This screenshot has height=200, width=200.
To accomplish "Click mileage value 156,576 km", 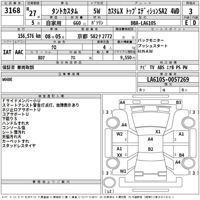I will pyautogui.click(x=29, y=36).
